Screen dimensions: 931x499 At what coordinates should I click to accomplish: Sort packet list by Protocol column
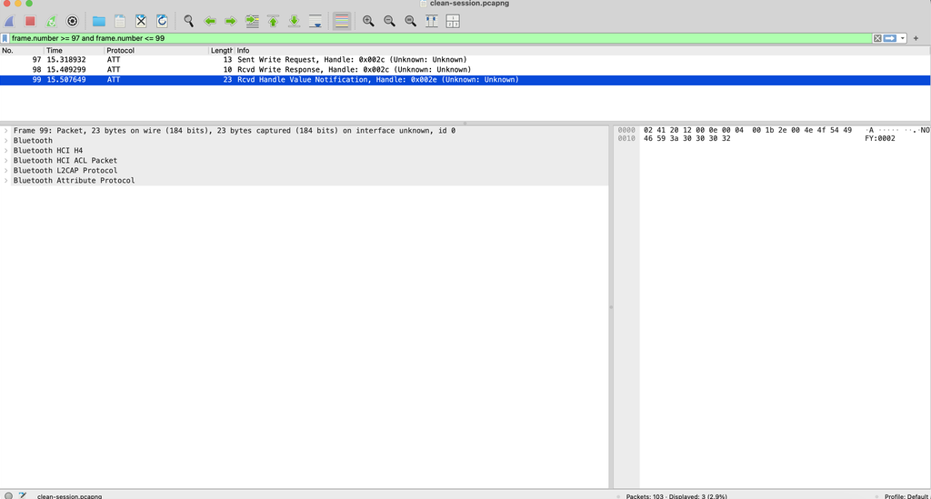(156, 50)
